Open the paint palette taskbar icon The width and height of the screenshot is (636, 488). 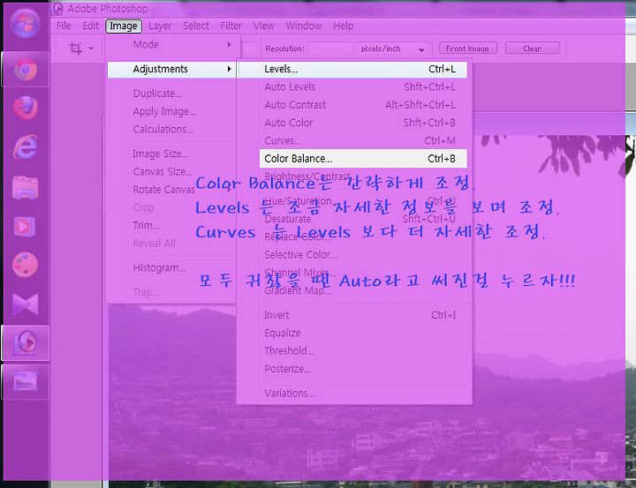25,265
